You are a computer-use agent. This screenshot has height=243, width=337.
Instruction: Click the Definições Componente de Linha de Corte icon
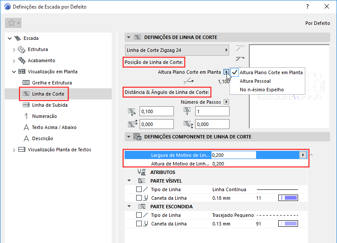[x=137, y=137]
